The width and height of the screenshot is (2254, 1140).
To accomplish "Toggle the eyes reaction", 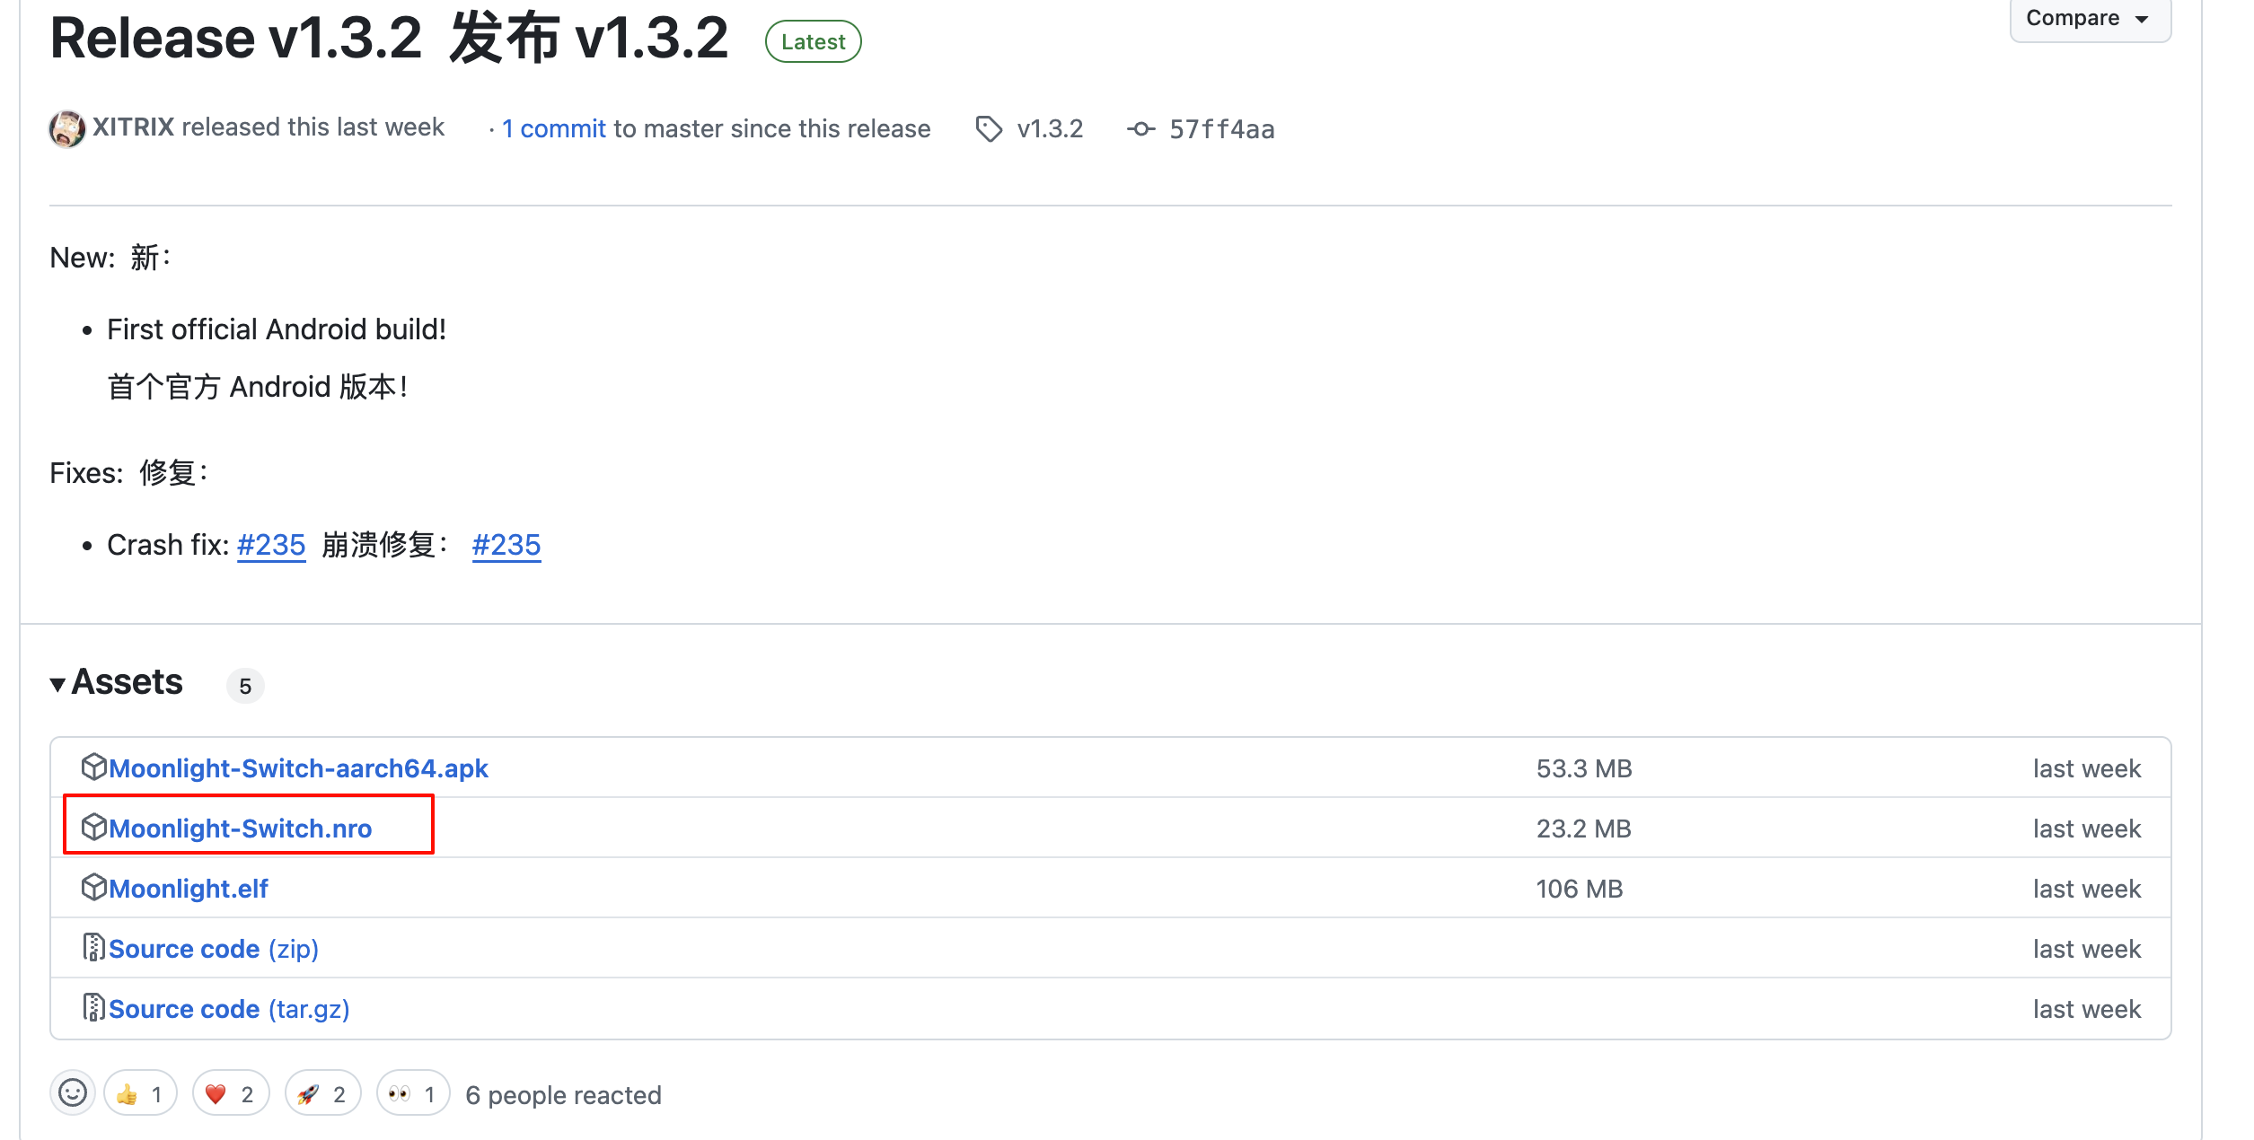I will (x=413, y=1094).
